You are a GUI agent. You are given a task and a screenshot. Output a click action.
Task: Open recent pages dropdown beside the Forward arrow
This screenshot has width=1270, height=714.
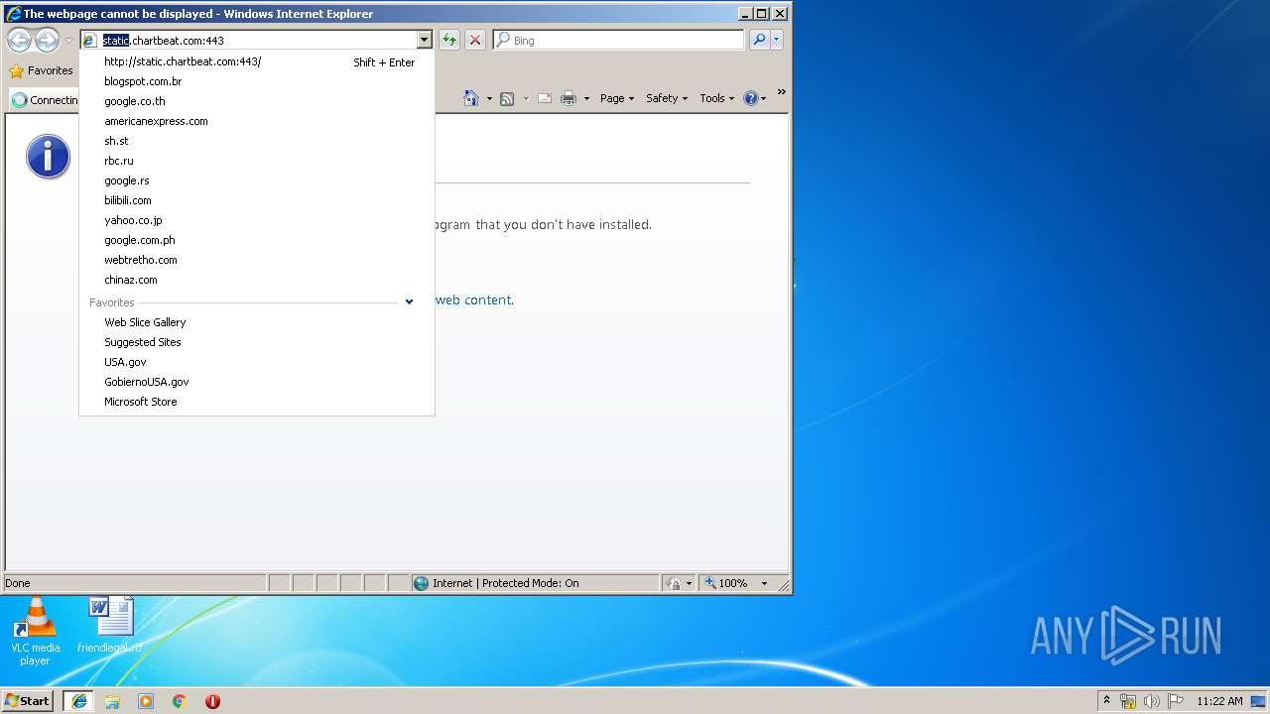pyautogui.click(x=68, y=41)
